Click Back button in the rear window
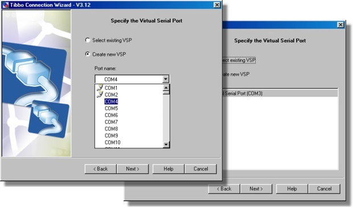353x208 pixels. 224,189
